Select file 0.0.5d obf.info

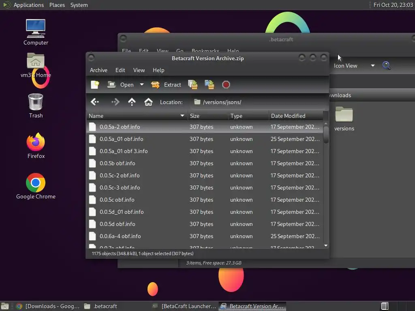(205, 224)
